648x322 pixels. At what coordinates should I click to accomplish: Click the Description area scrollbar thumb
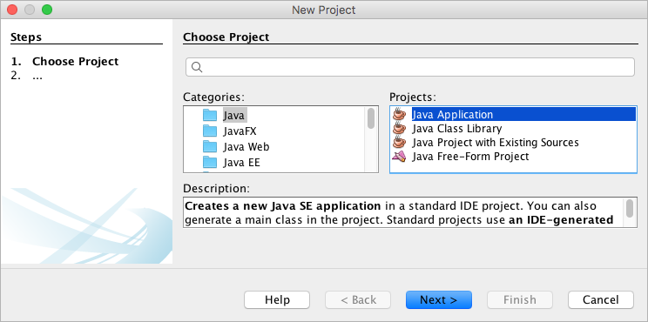[630, 208]
